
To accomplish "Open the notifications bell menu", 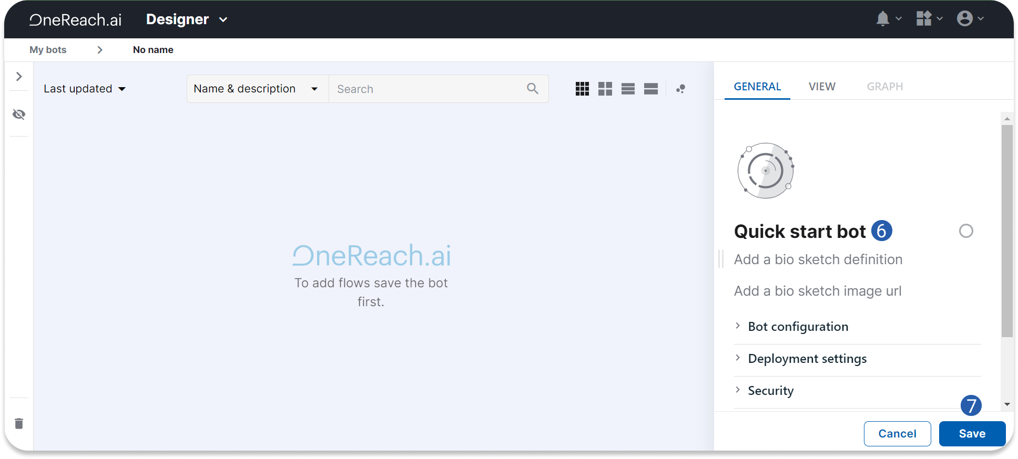I will coord(888,19).
